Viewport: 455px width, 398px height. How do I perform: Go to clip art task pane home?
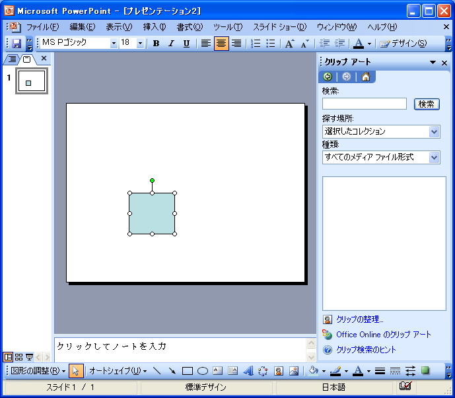365,77
